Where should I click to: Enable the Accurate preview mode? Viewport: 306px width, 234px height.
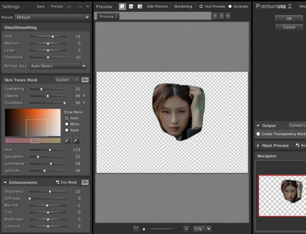click(230, 7)
